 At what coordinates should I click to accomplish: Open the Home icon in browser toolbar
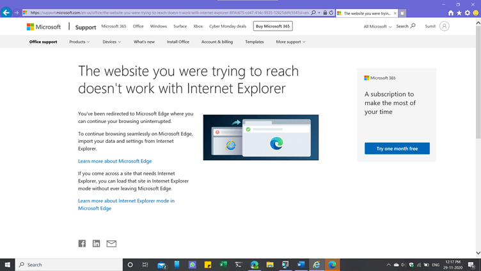[x=451, y=13]
